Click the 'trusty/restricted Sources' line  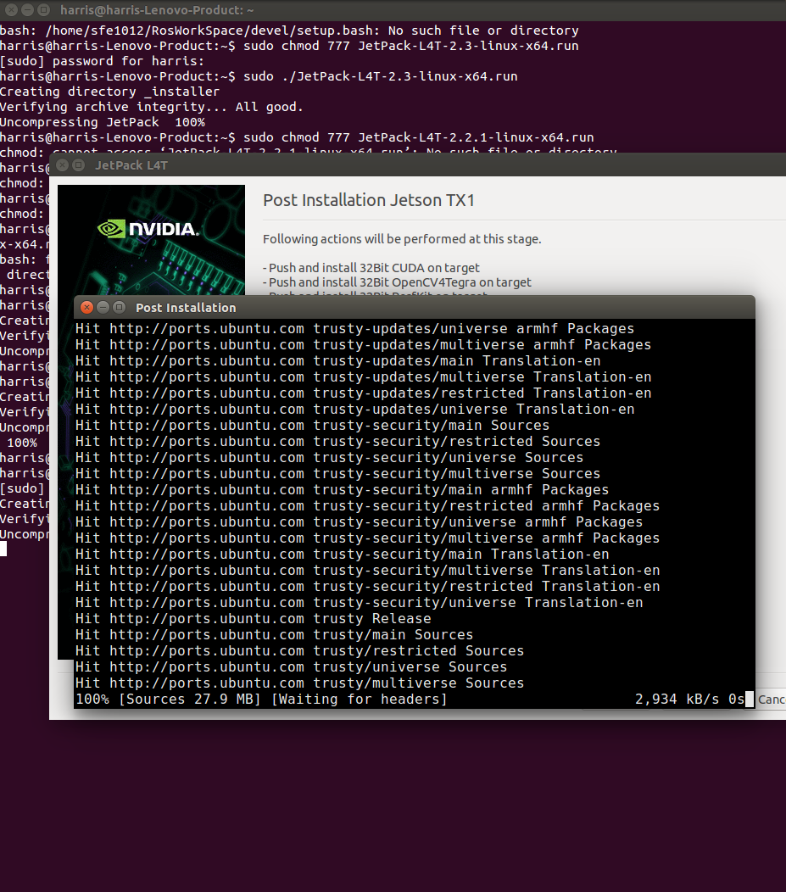(299, 651)
